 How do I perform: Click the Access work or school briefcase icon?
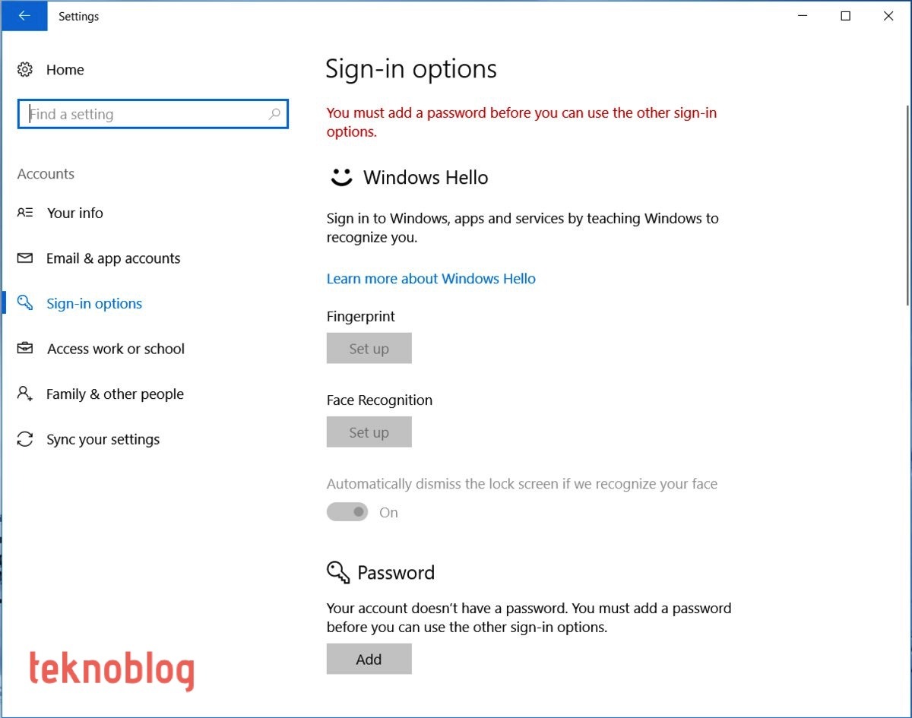[25, 349]
